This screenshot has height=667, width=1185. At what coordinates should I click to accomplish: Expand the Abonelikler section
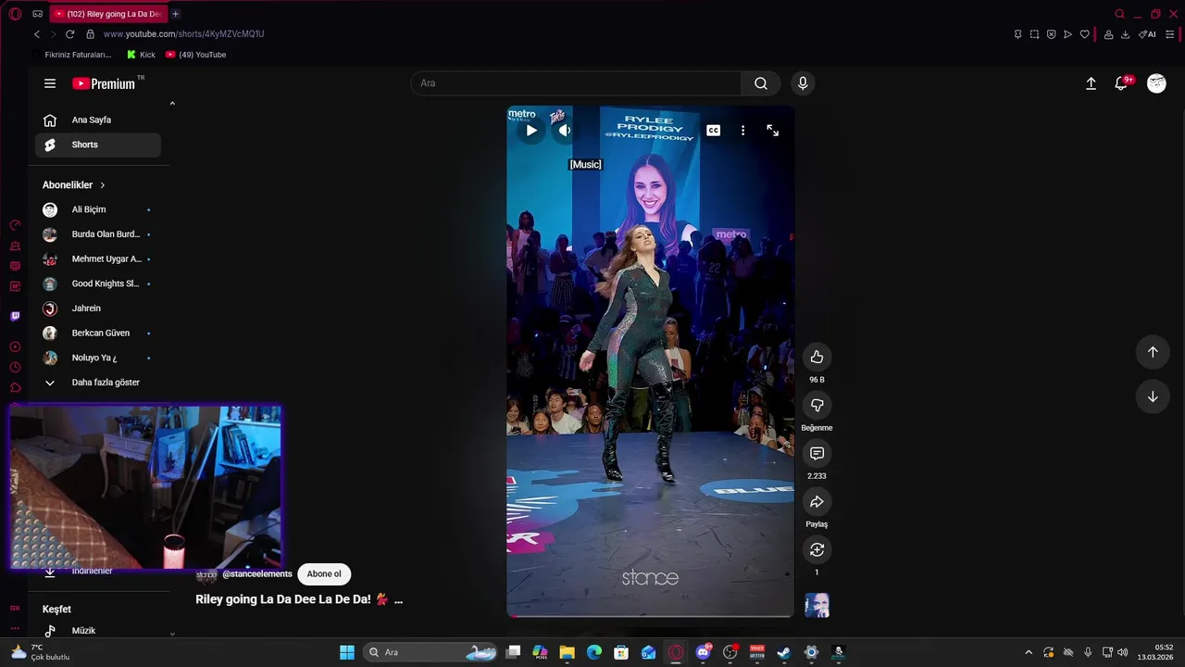(74, 185)
